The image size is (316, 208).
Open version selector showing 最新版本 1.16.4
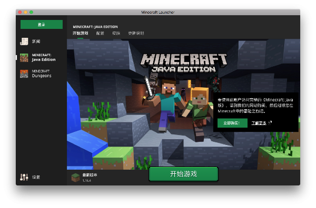(85, 178)
